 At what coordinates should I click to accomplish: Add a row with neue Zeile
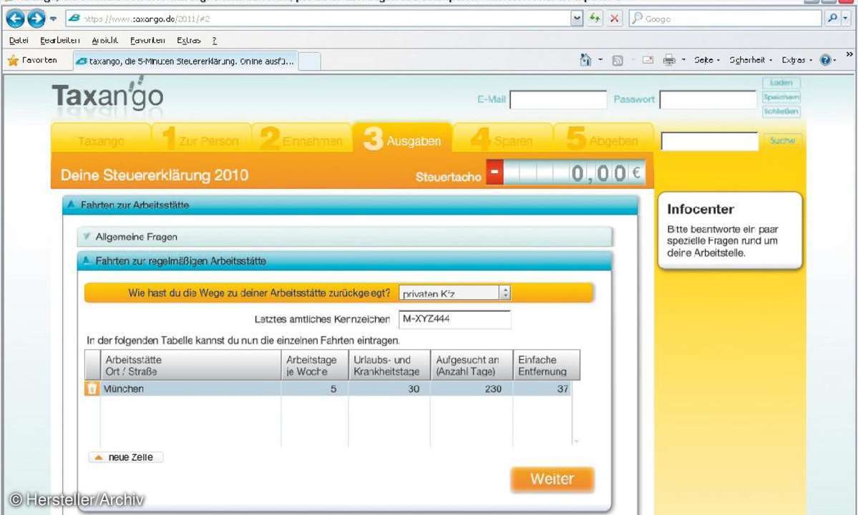coord(125,457)
